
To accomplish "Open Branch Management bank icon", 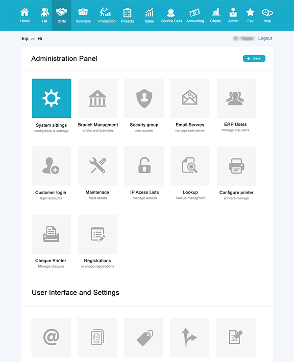I will pyautogui.click(x=98, y=98).
